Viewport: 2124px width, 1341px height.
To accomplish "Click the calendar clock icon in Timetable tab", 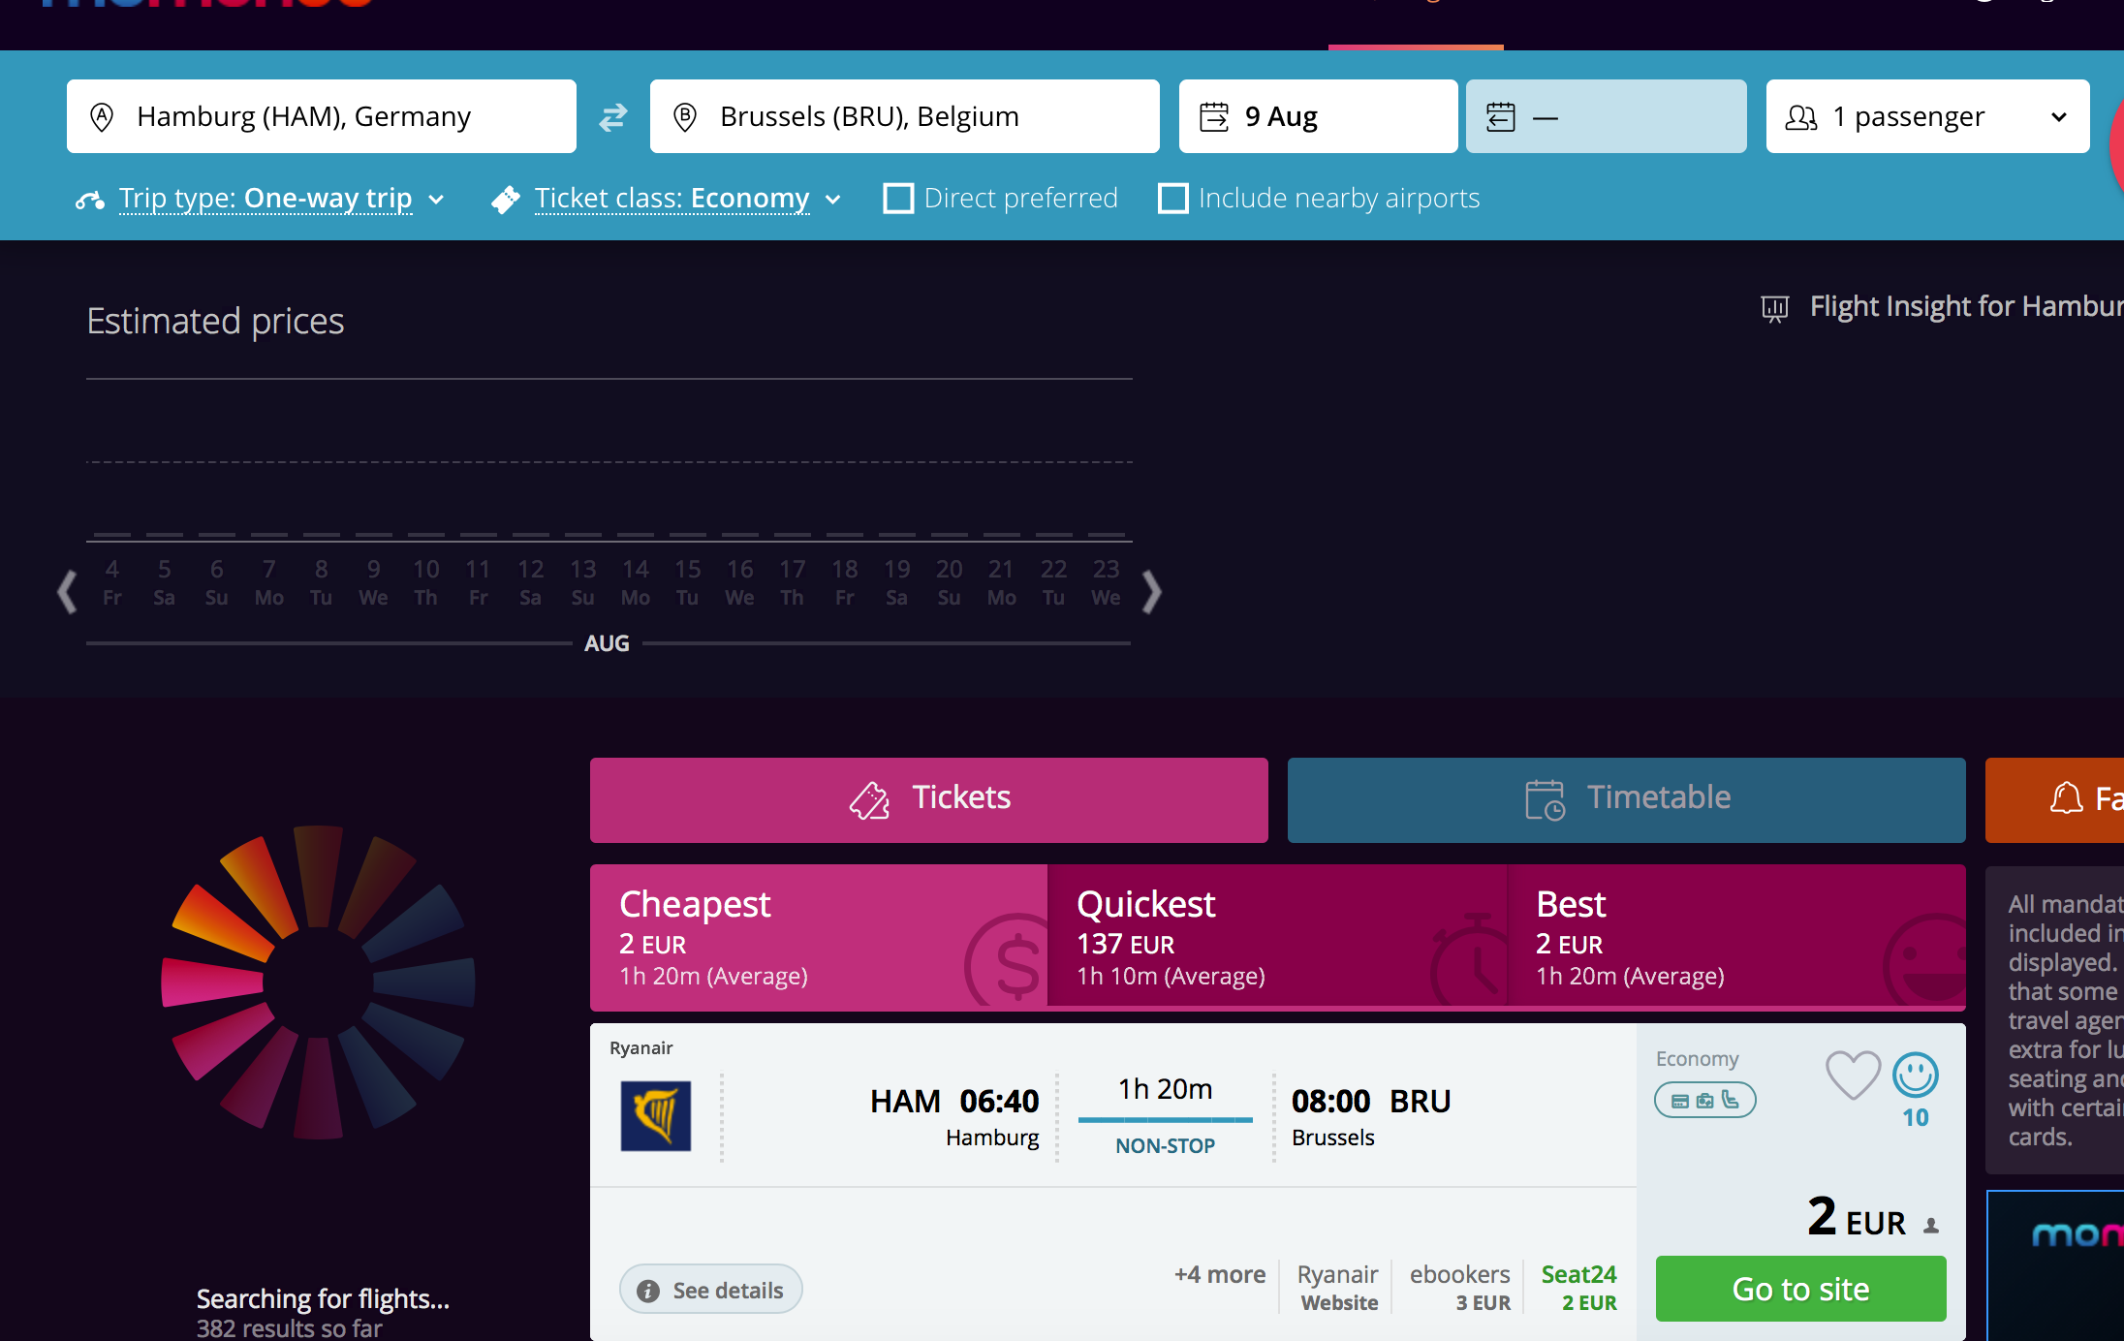I will click(1545, 800).
